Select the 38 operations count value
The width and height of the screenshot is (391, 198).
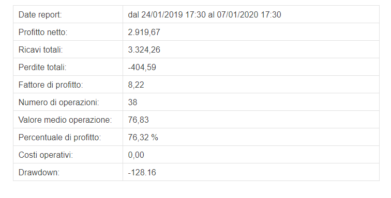point(132,103)
